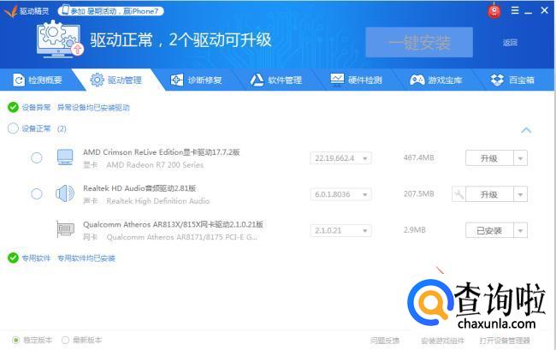
Task: Open the 软件管理 tab
Action: (276, 80)
